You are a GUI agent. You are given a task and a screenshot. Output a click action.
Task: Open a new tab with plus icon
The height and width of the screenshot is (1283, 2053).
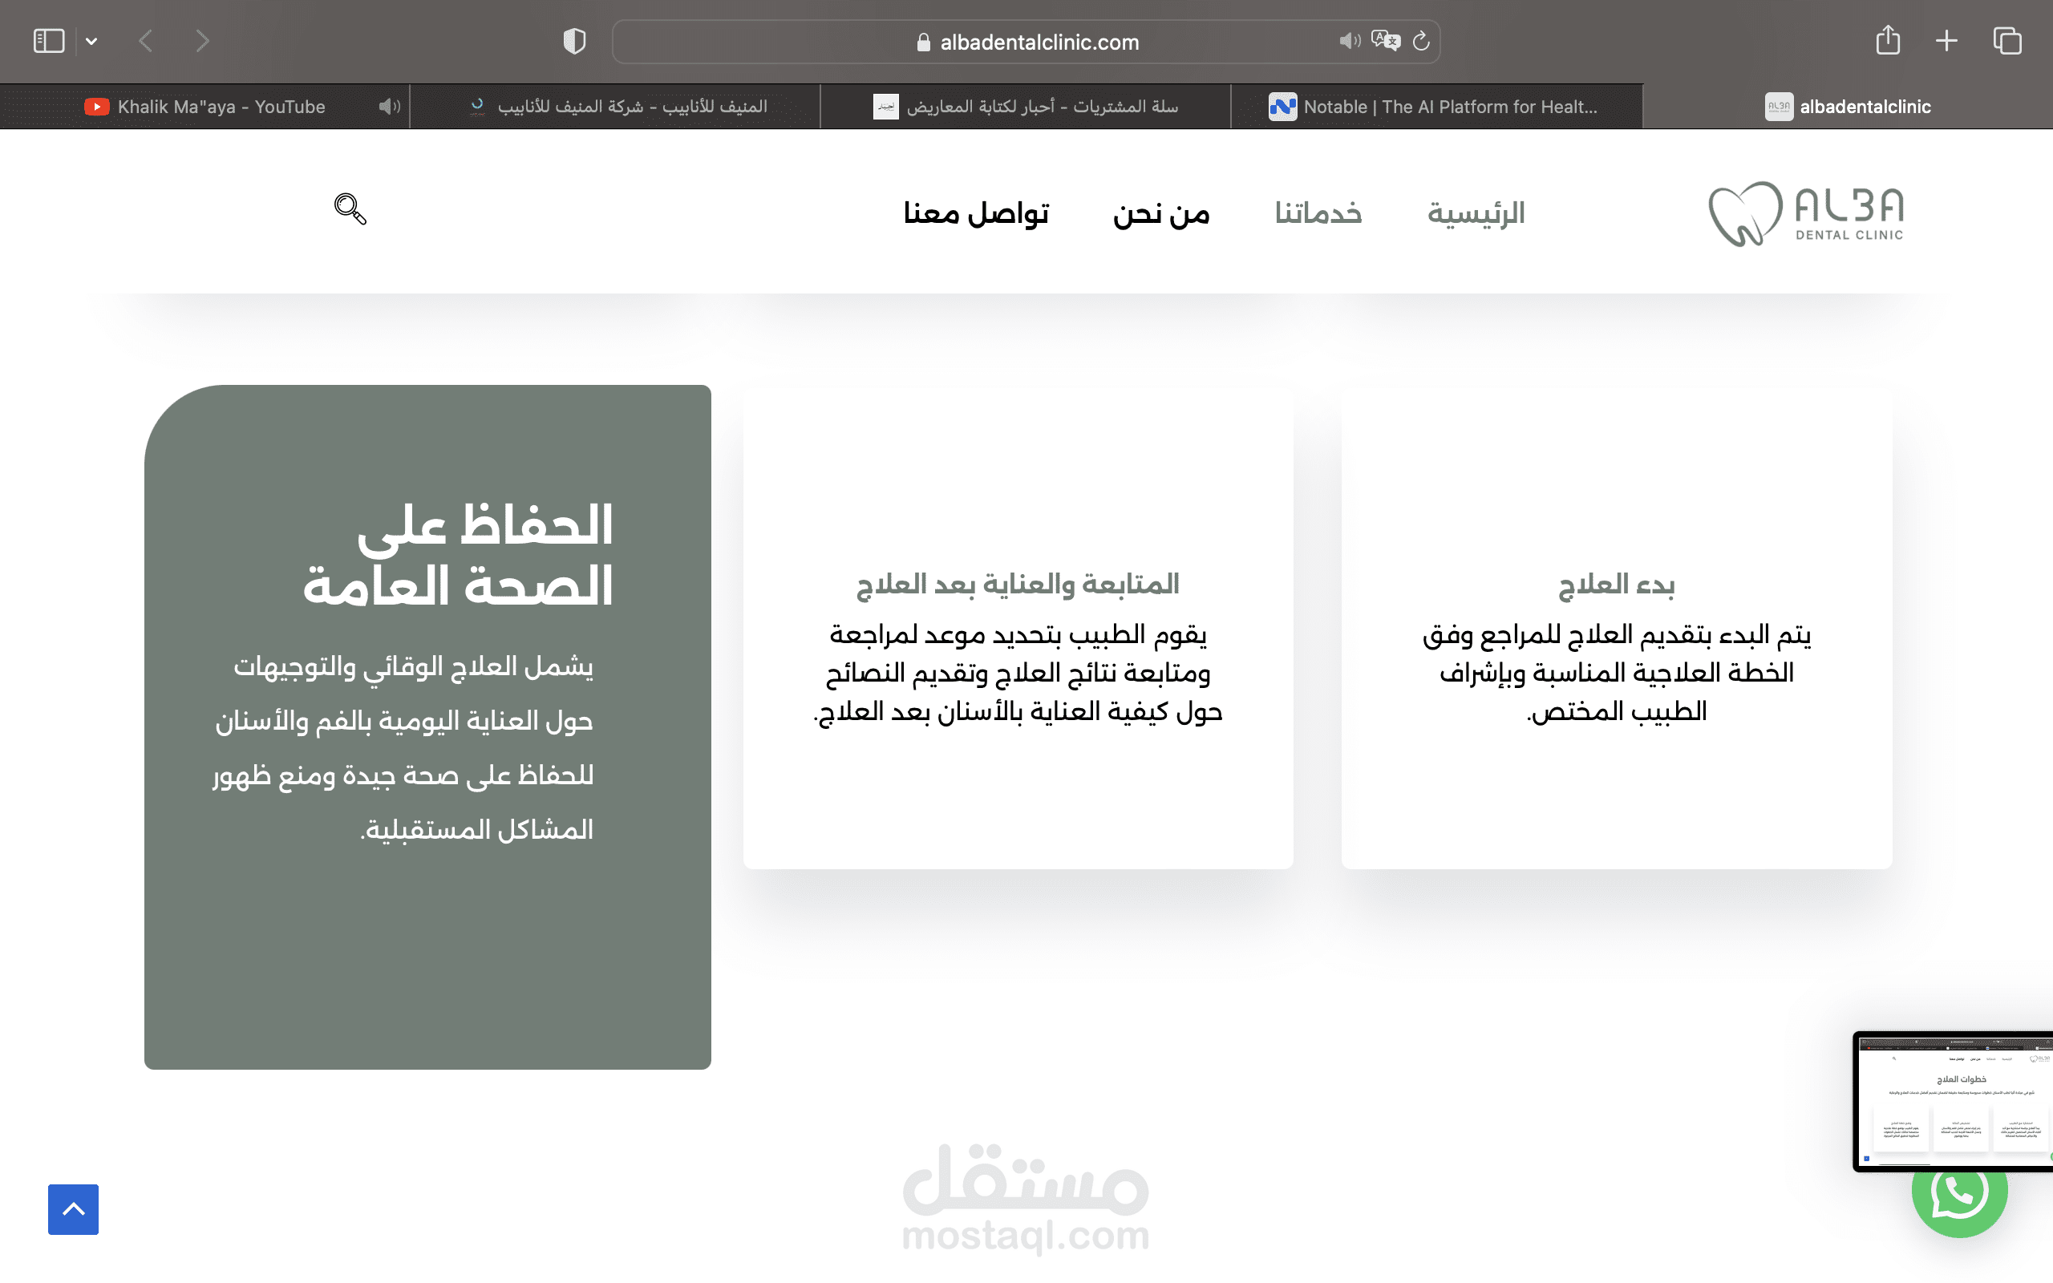(1947, 41)
